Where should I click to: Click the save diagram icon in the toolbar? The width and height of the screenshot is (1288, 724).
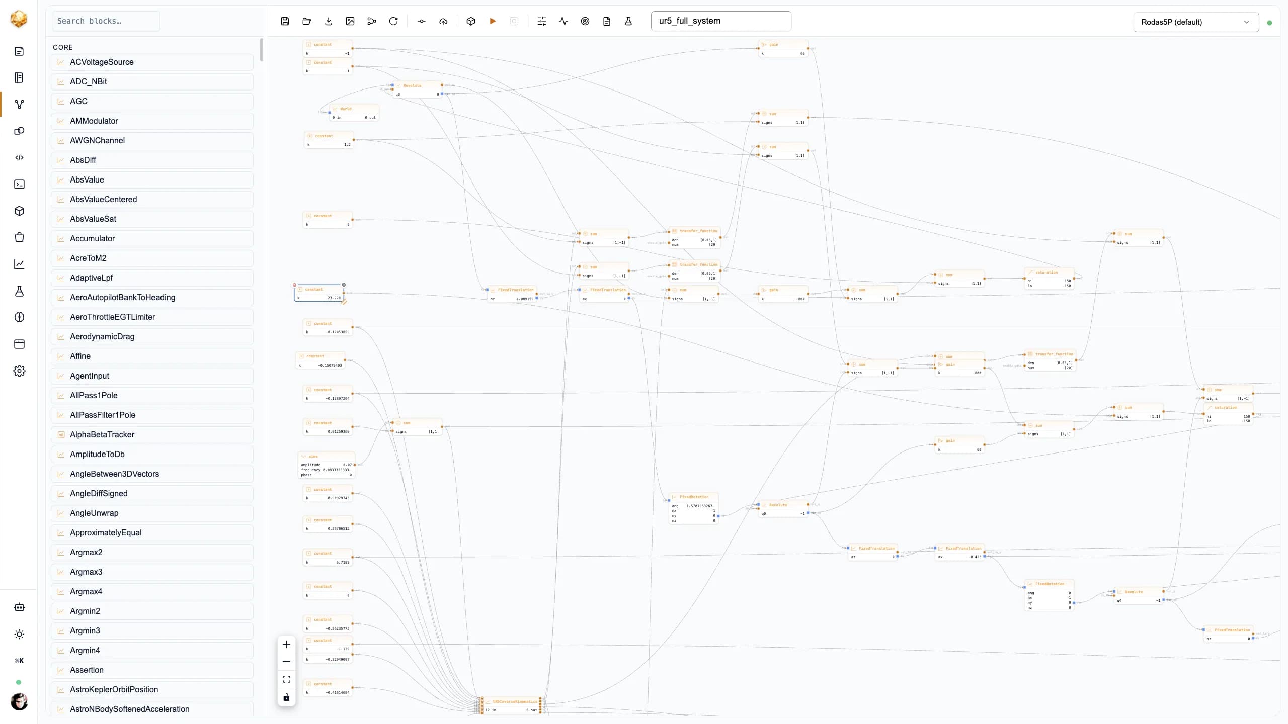click(285, 21)
